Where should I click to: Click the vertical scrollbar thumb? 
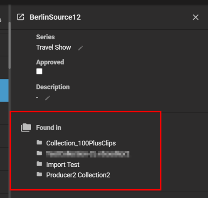coord(10,45)
